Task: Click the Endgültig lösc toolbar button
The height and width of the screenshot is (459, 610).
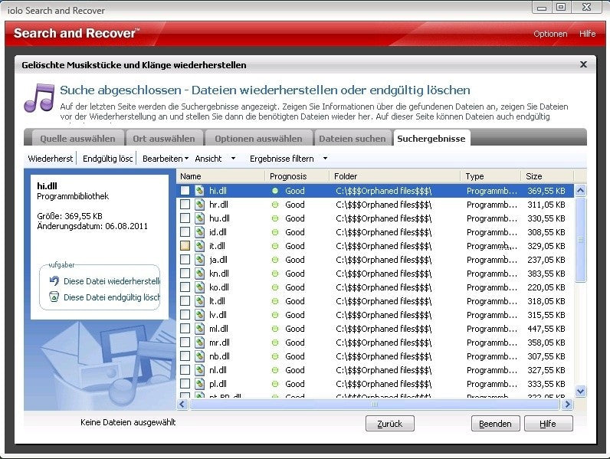Action: coord(107,159)
